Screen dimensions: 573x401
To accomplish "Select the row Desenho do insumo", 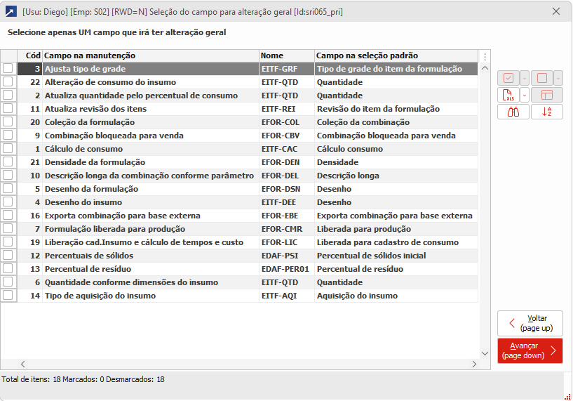I will (x=239, y=202).
